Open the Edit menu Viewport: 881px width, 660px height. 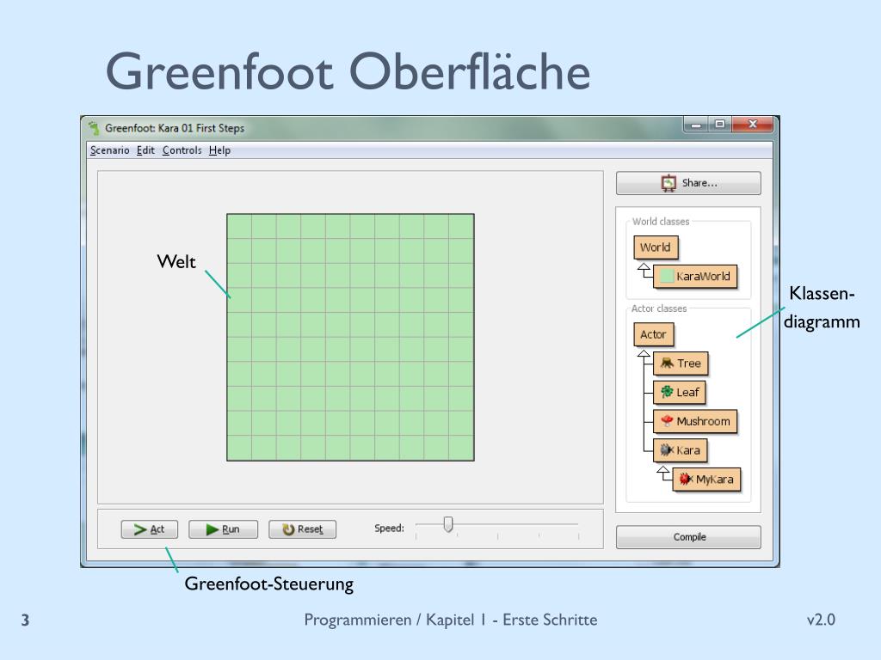pos(145,150)
